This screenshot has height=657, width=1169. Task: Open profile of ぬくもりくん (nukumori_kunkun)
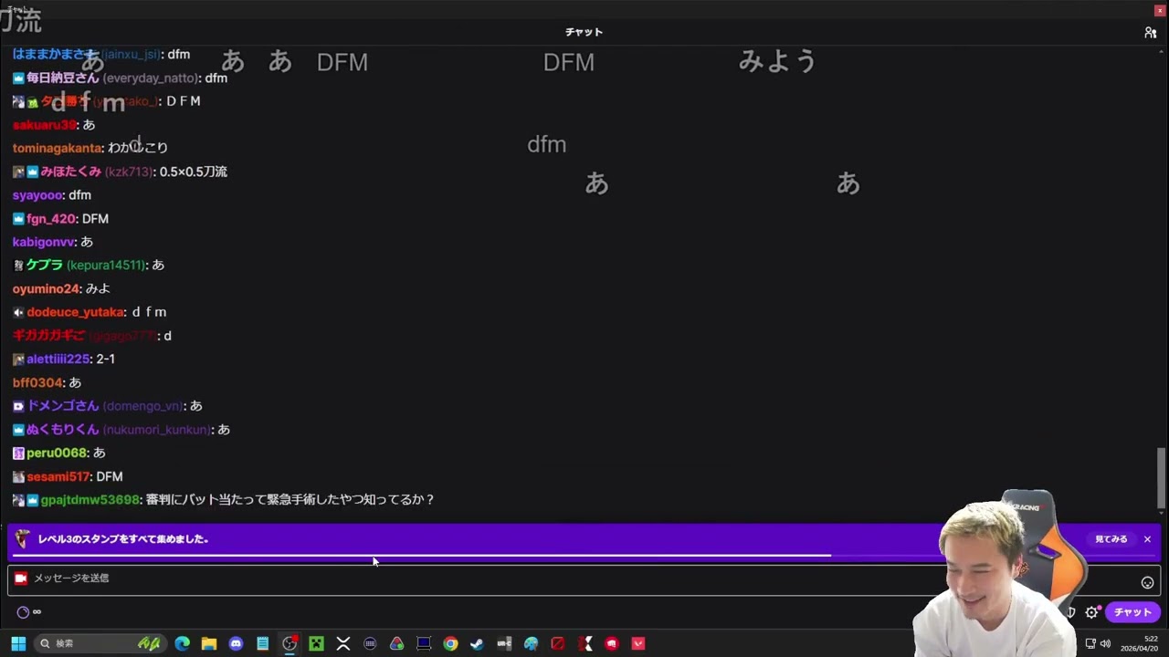(119, 430)
